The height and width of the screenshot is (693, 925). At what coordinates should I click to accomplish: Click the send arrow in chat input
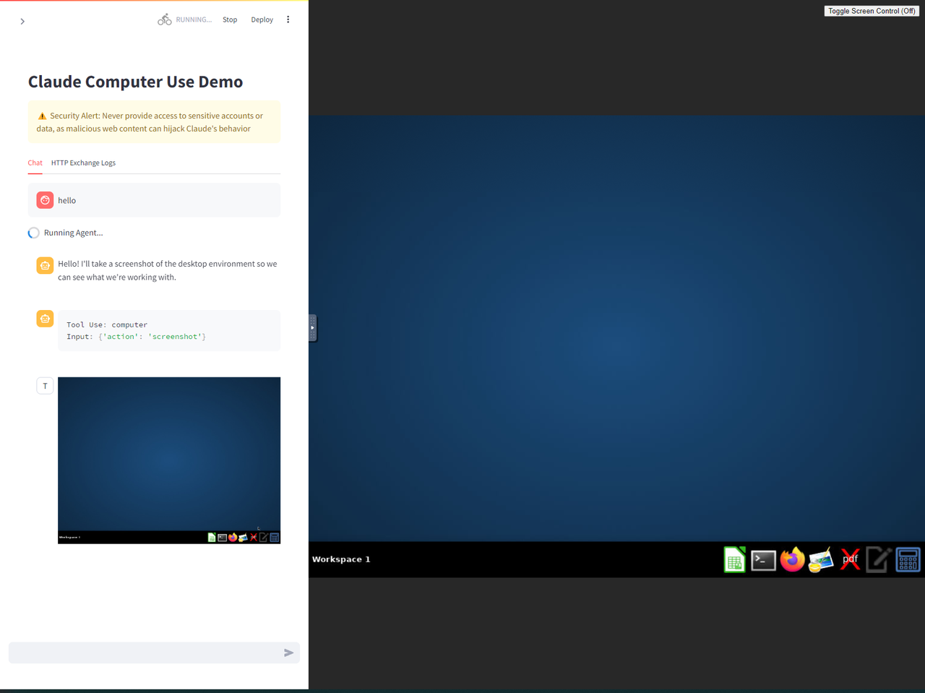click(288, 653)
